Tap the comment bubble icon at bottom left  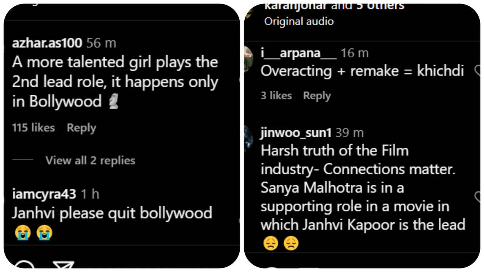(24, 265)
